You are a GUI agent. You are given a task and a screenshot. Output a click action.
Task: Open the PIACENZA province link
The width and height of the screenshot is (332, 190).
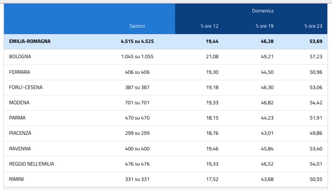(x=20, y=133)
